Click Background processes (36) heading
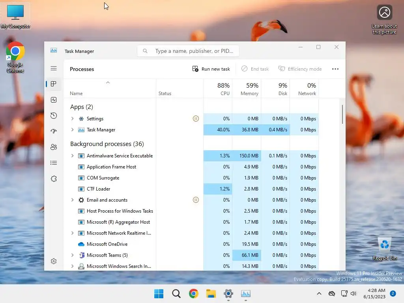 [x=107, y=144]
